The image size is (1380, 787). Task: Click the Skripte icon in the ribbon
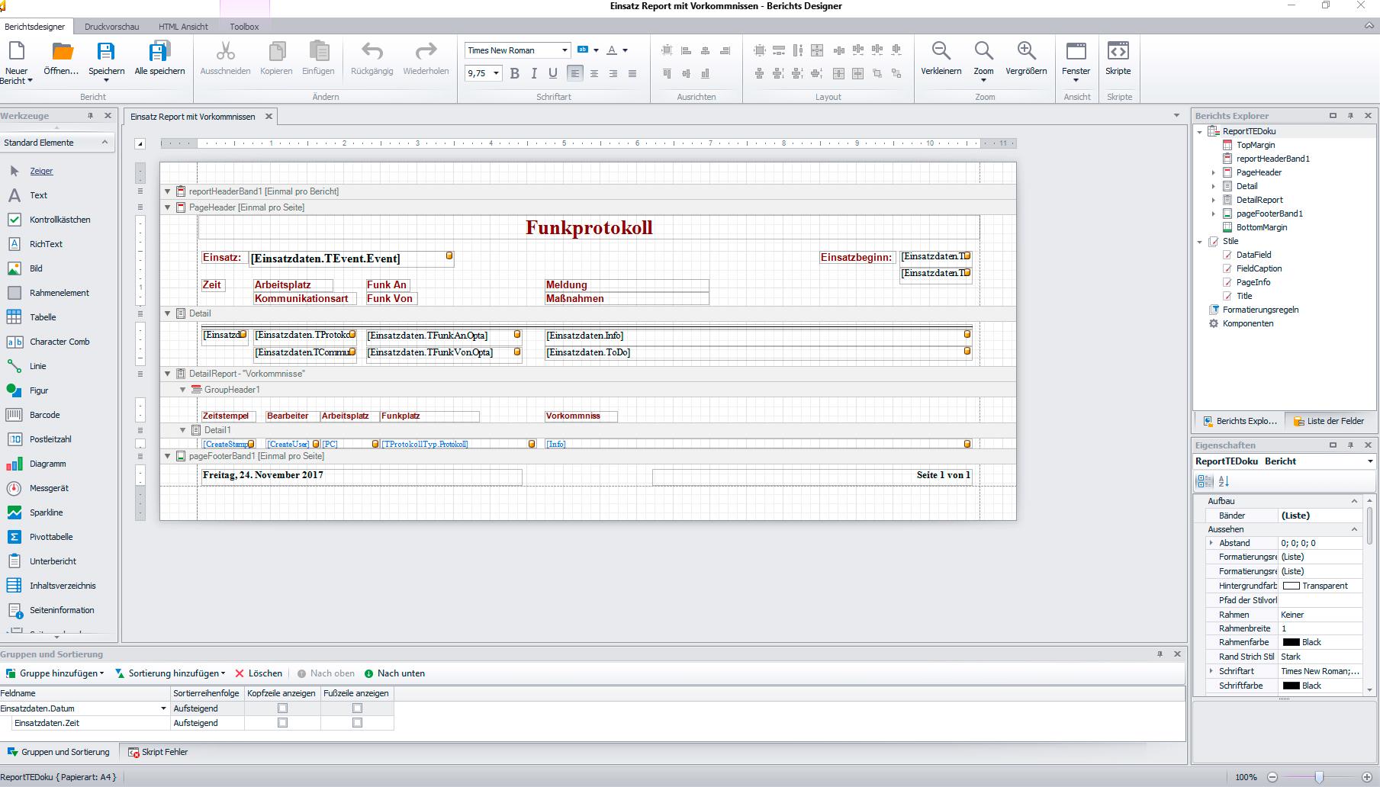coord(1118,52)
